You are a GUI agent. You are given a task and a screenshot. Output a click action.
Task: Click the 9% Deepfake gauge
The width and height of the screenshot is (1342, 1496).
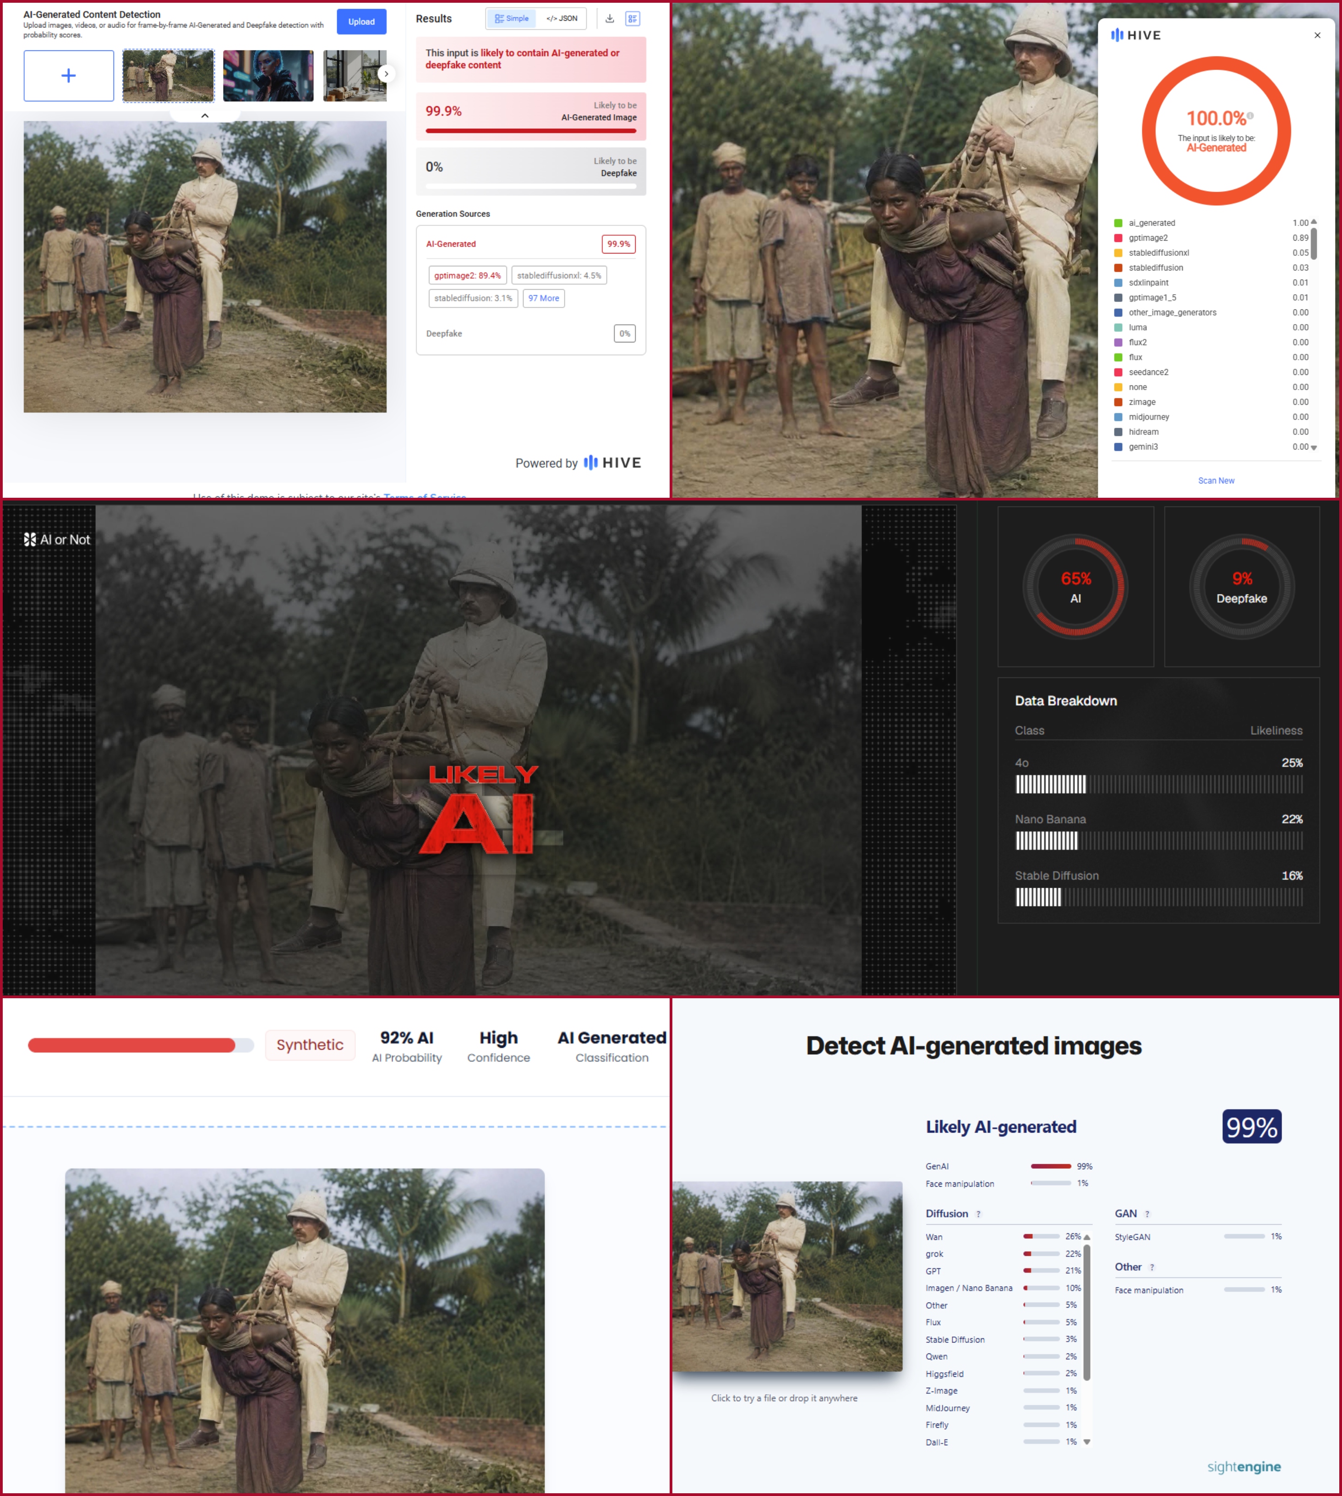(x=1242, y=587)
